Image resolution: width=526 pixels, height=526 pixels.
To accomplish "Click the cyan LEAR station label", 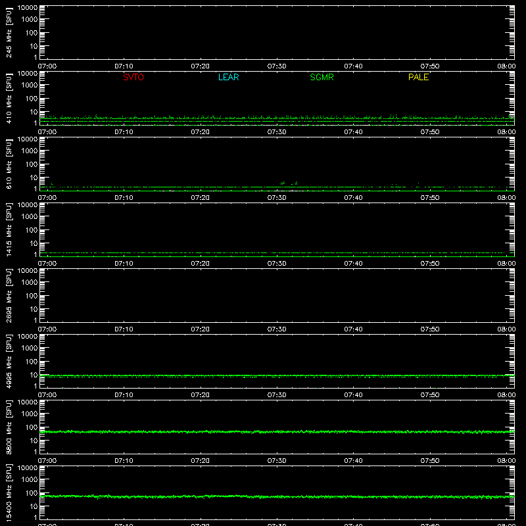I will tap(228, 77).
